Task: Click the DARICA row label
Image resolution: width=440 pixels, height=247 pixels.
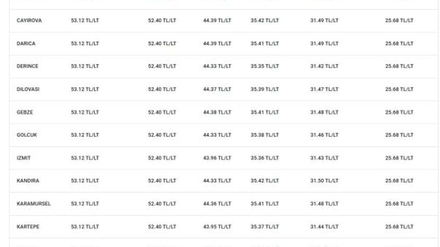Action: (26, 44)
